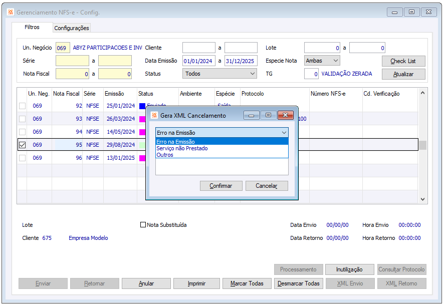Minimize the Gera XML Cancelamento dialog
The height and width of the screenshot is (304, 443).
(x=251, y=115)
